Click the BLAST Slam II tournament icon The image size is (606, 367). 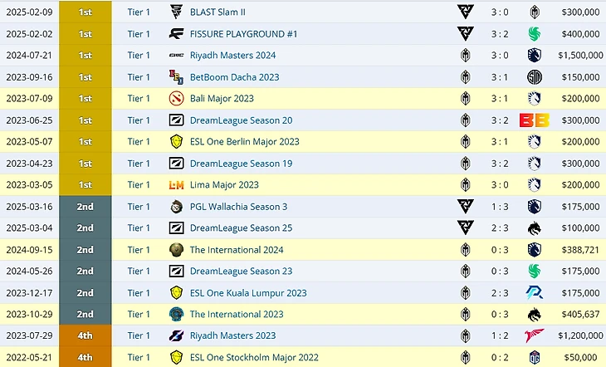(x=176, y=12)
